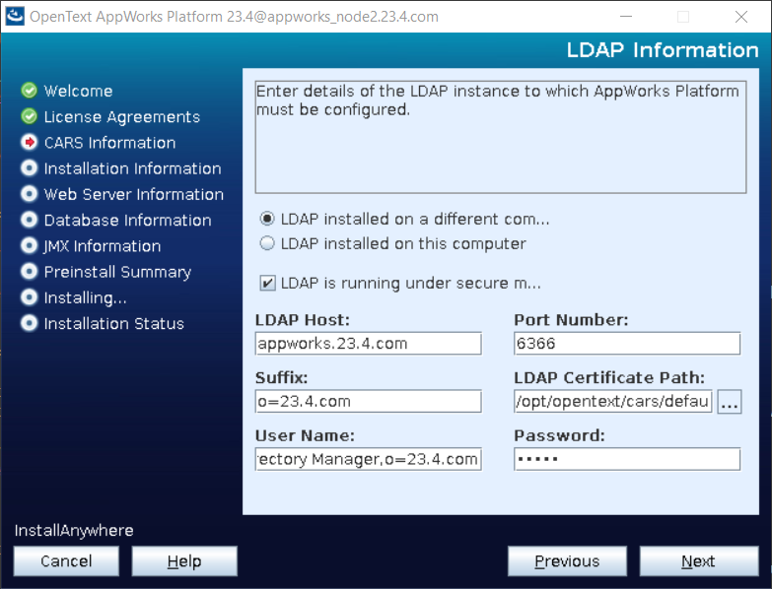Click the step icon beside Installation Information
The width and height of the screenshot is (772, 589).
coord(29,168)
